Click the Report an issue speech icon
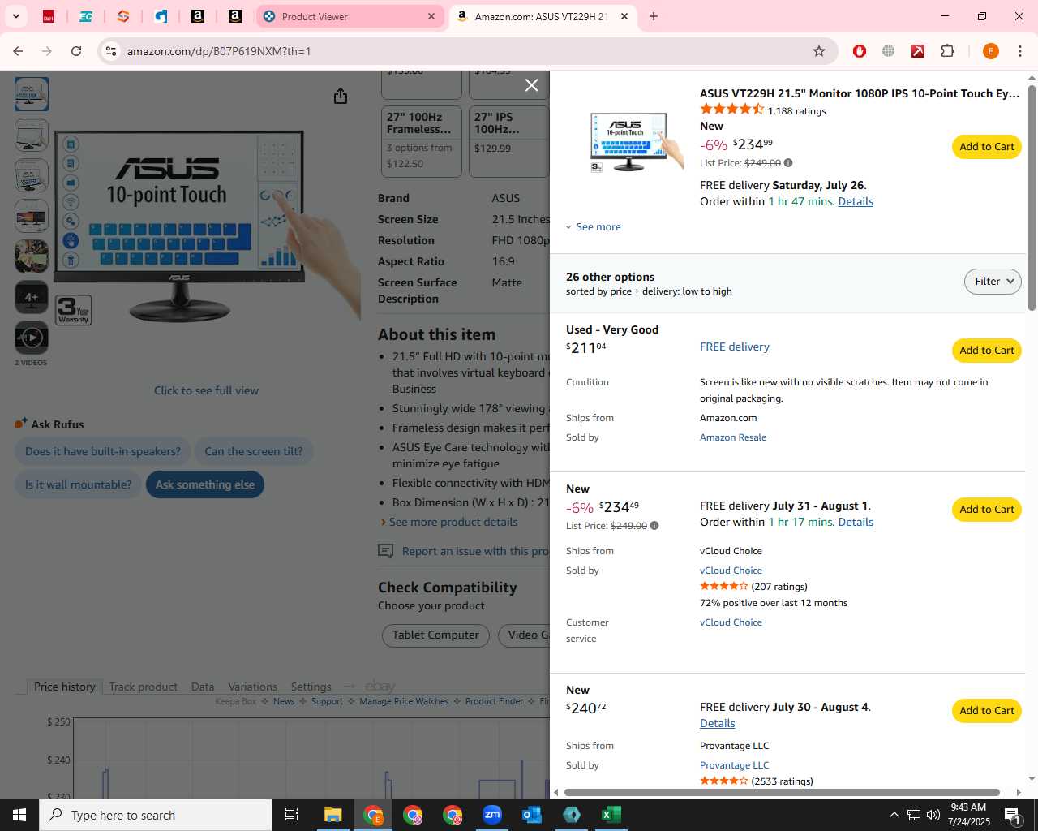 coord(386,551)
